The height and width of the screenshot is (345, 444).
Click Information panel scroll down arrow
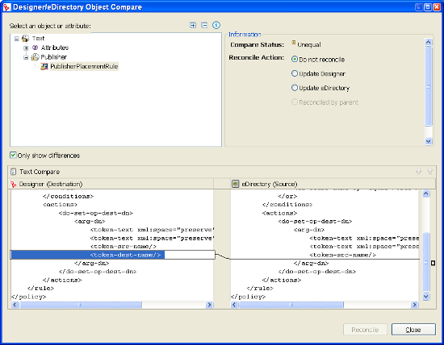(429, 141)
